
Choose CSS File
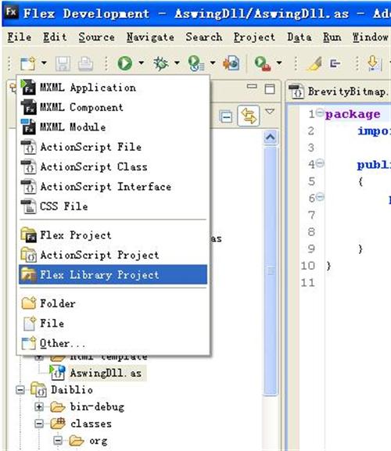pyautogui.click(x=113, y=206)
